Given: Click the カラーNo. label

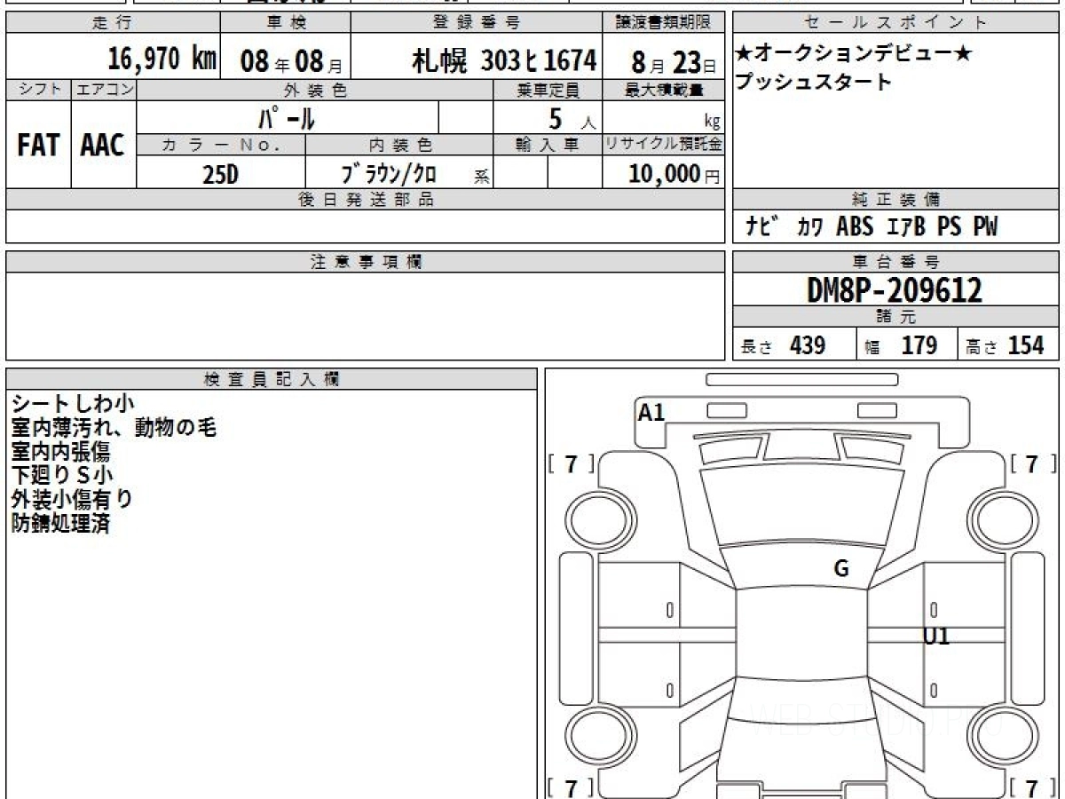Looking at the screenshot, I should (221, 146).
